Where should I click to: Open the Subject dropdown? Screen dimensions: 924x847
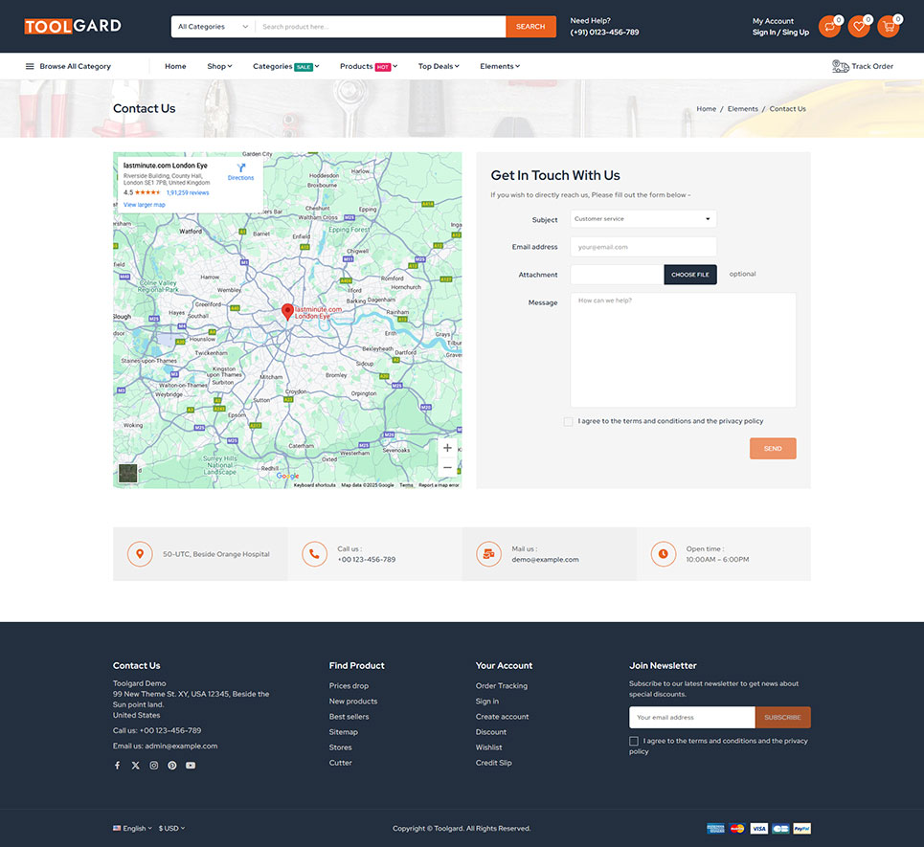(x=642, y=219)
